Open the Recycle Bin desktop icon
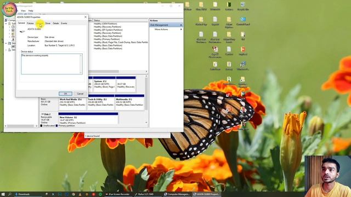 (243, 6)
